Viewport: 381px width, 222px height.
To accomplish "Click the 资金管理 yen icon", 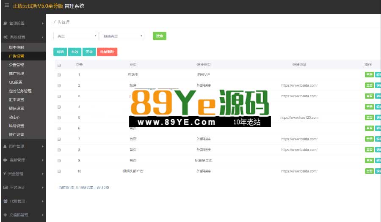I will 5,174.
